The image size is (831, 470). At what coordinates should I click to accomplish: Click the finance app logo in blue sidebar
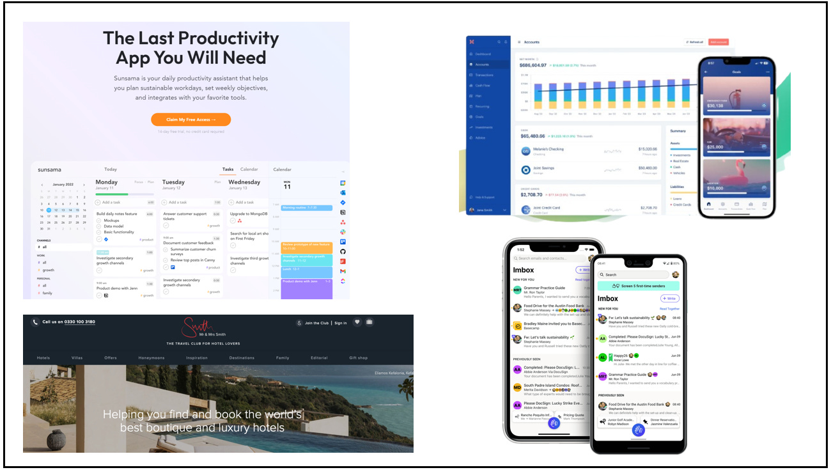(x=472, y=42)
